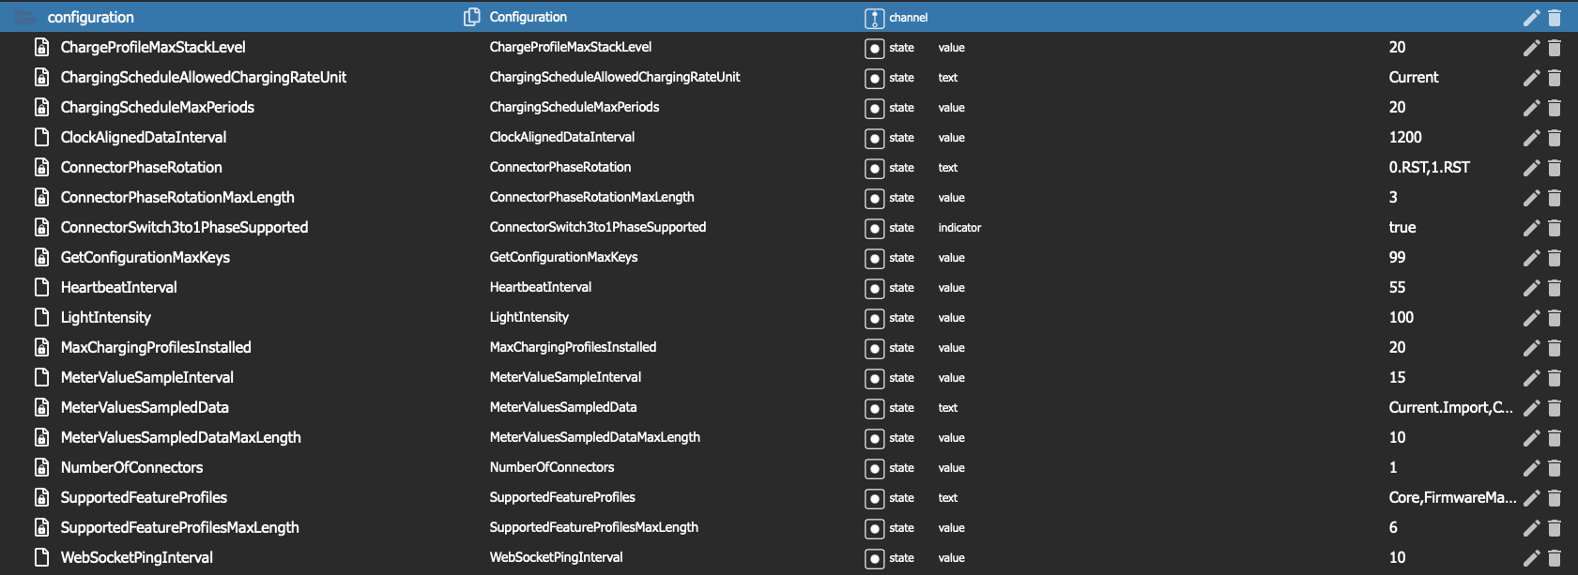Click the role text in SupportedFeatureProfiles row

(948, 498)
